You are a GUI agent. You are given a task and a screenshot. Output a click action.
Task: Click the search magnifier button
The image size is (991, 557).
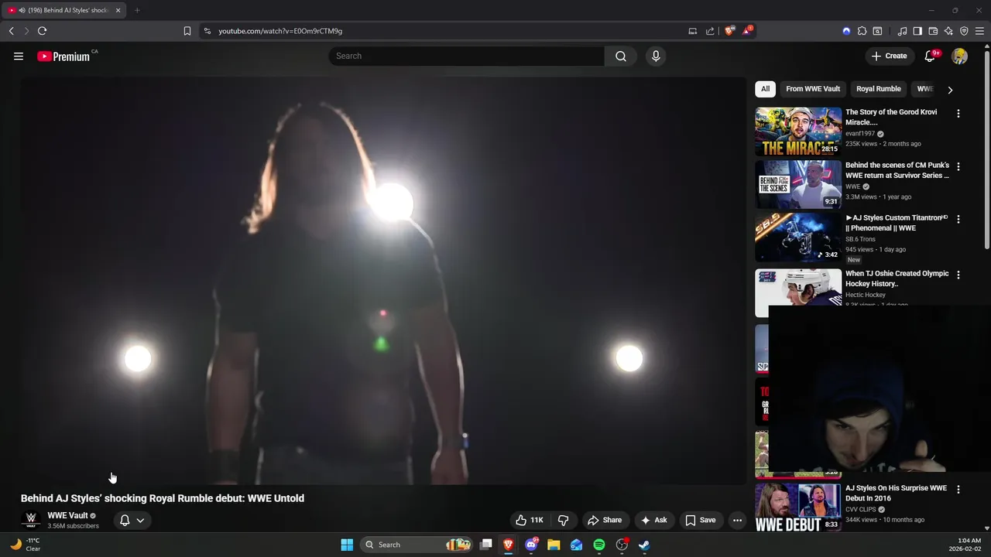pyautogui.click(x=621, y=56)
